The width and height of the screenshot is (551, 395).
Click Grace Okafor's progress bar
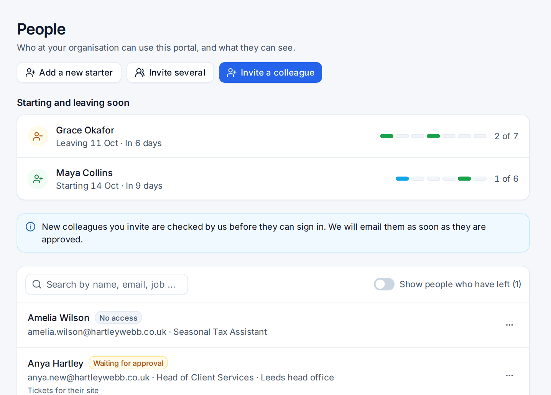pyautogui.click(x=433, y=136)
